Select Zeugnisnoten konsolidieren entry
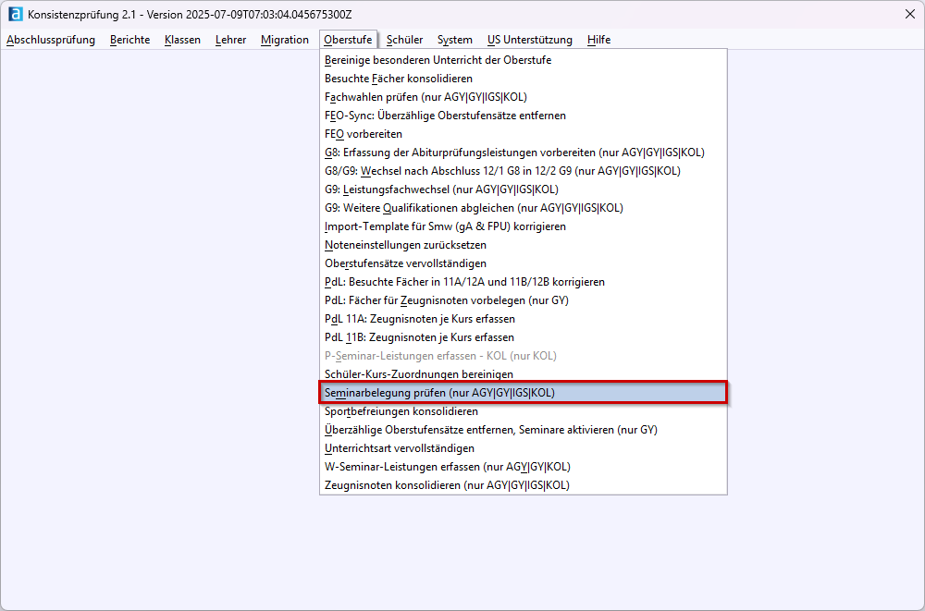 click(x=524, y=484)
